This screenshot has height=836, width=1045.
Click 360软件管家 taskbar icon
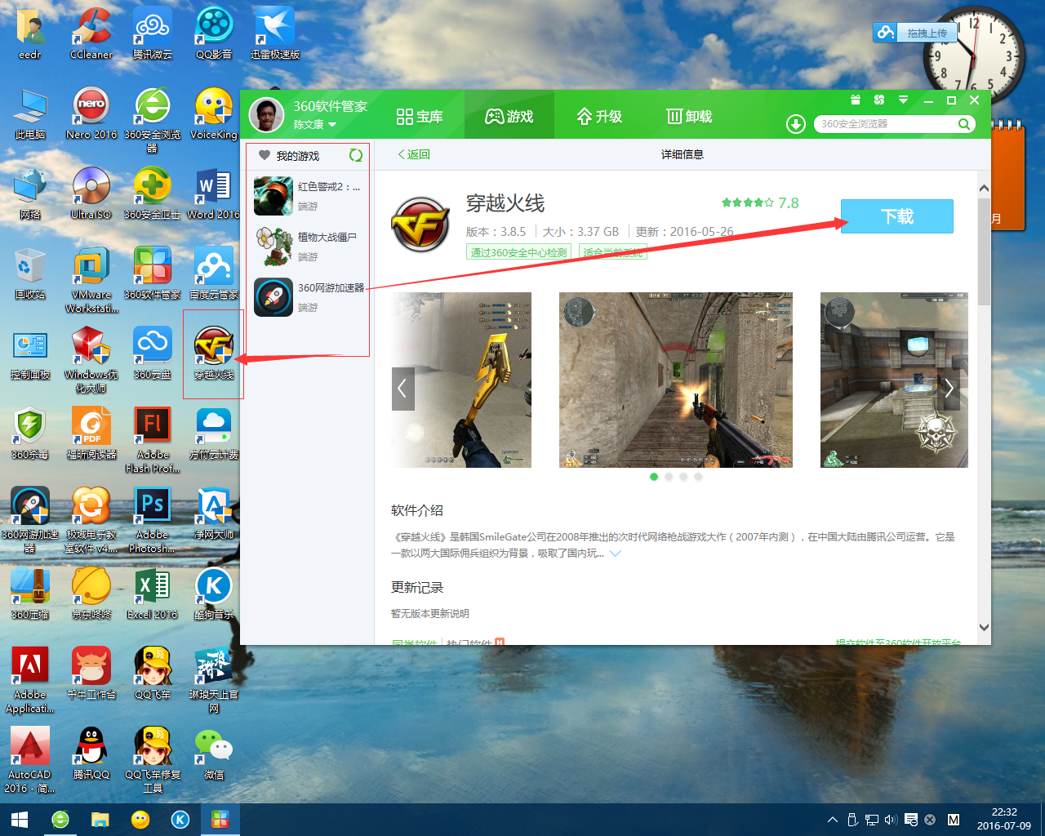220,820
